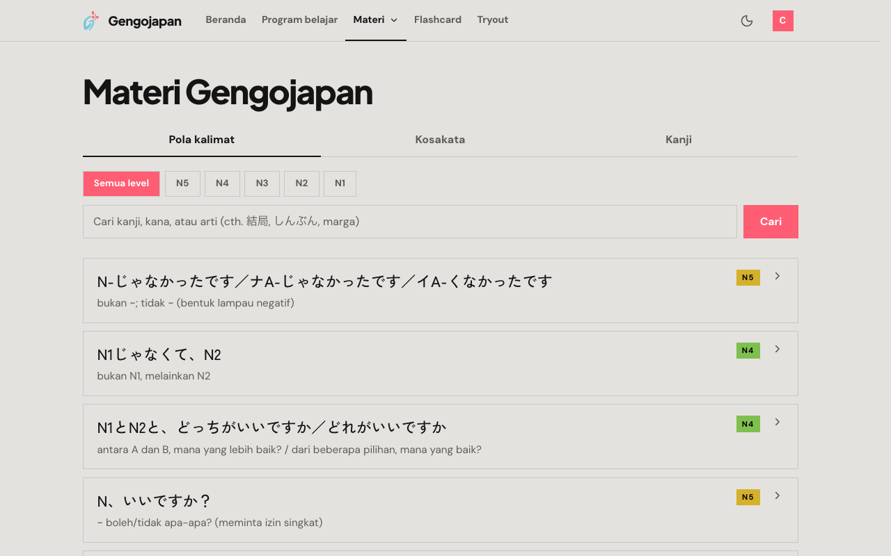Open the N、いいですか？ pattern title
Image resolution: width=891 pixels, height=556 pixels.
tap(154, 501)
